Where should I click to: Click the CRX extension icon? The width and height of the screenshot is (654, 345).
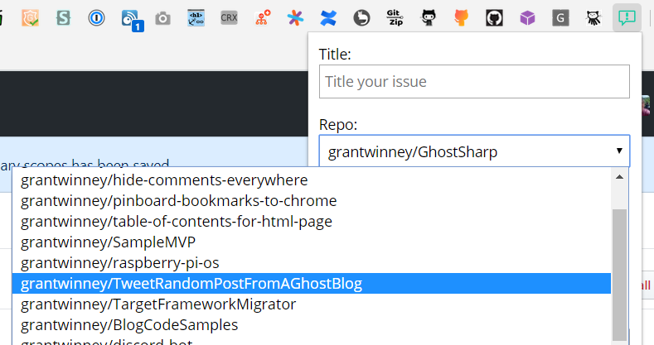229,17
